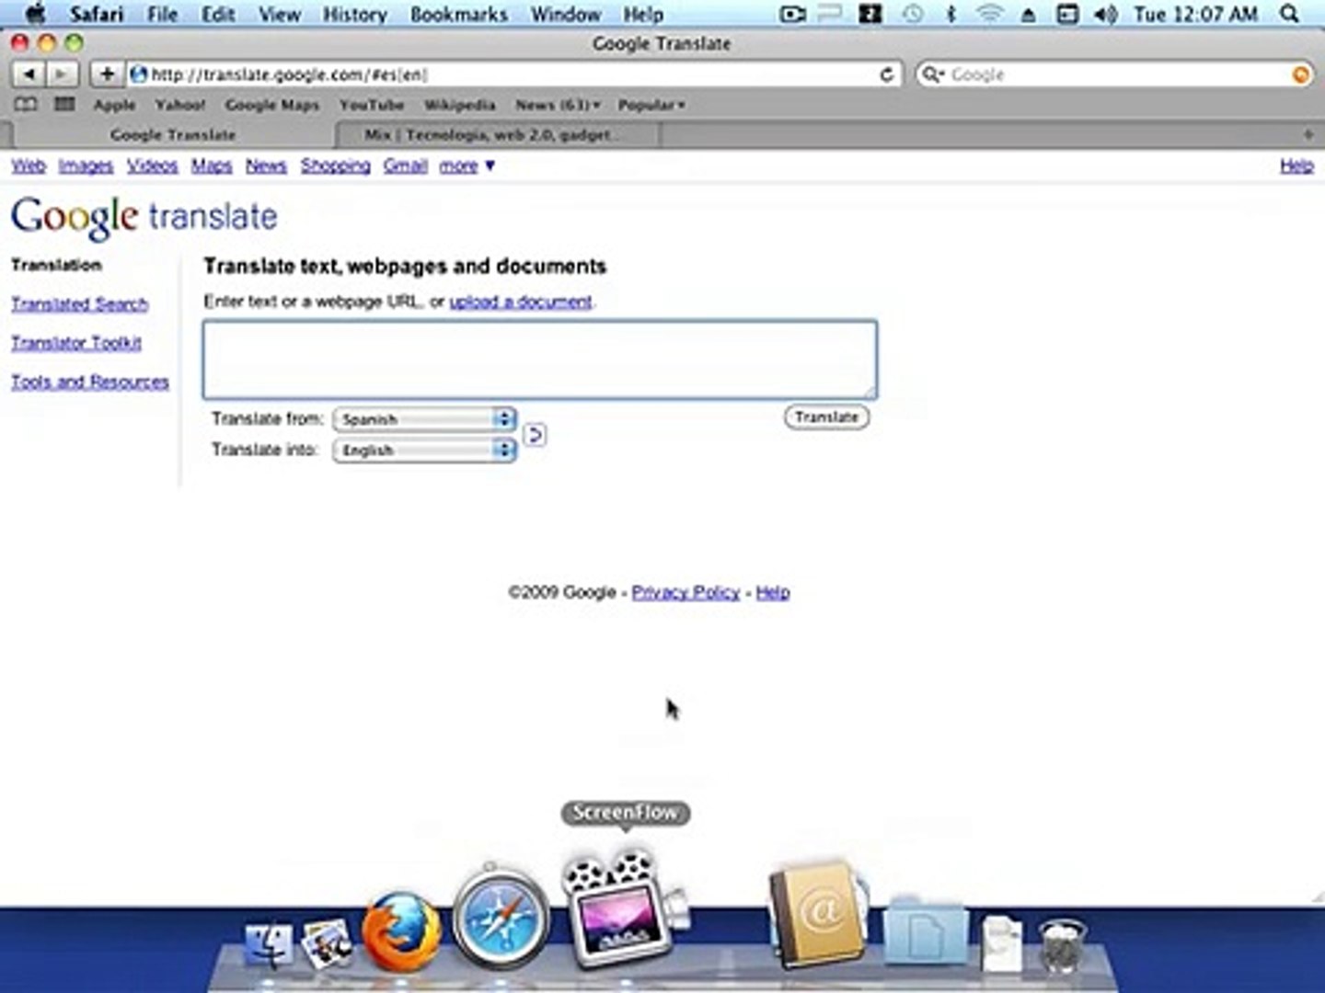Viewport: 1325px width, 993px height.
Task: Open the Window menu
Action: click(x=566, y=14)
